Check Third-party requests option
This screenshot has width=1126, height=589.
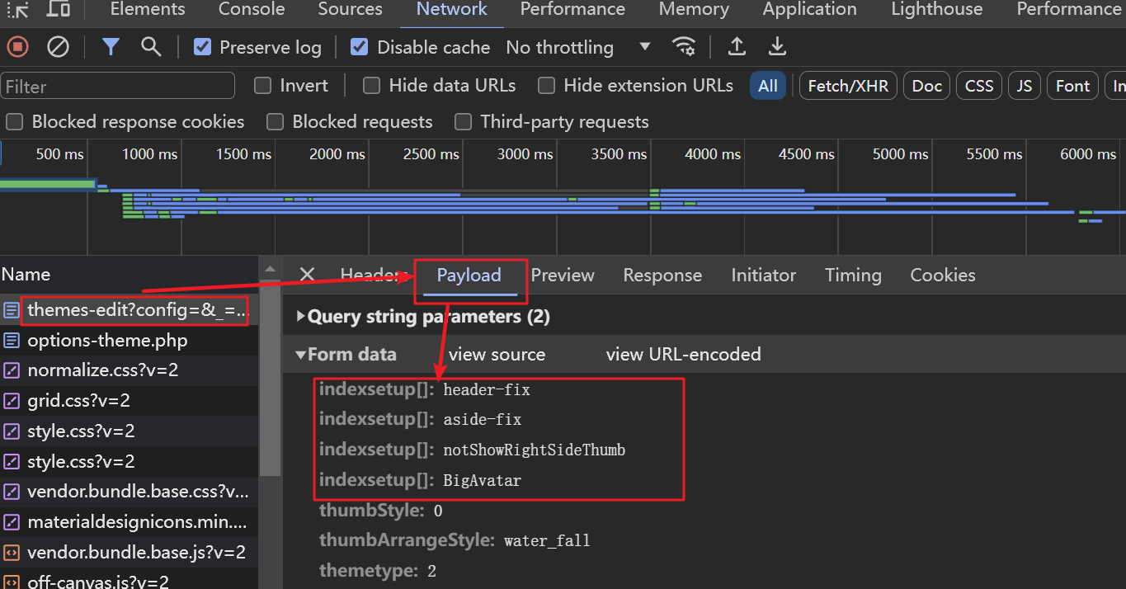click(463, 122)
